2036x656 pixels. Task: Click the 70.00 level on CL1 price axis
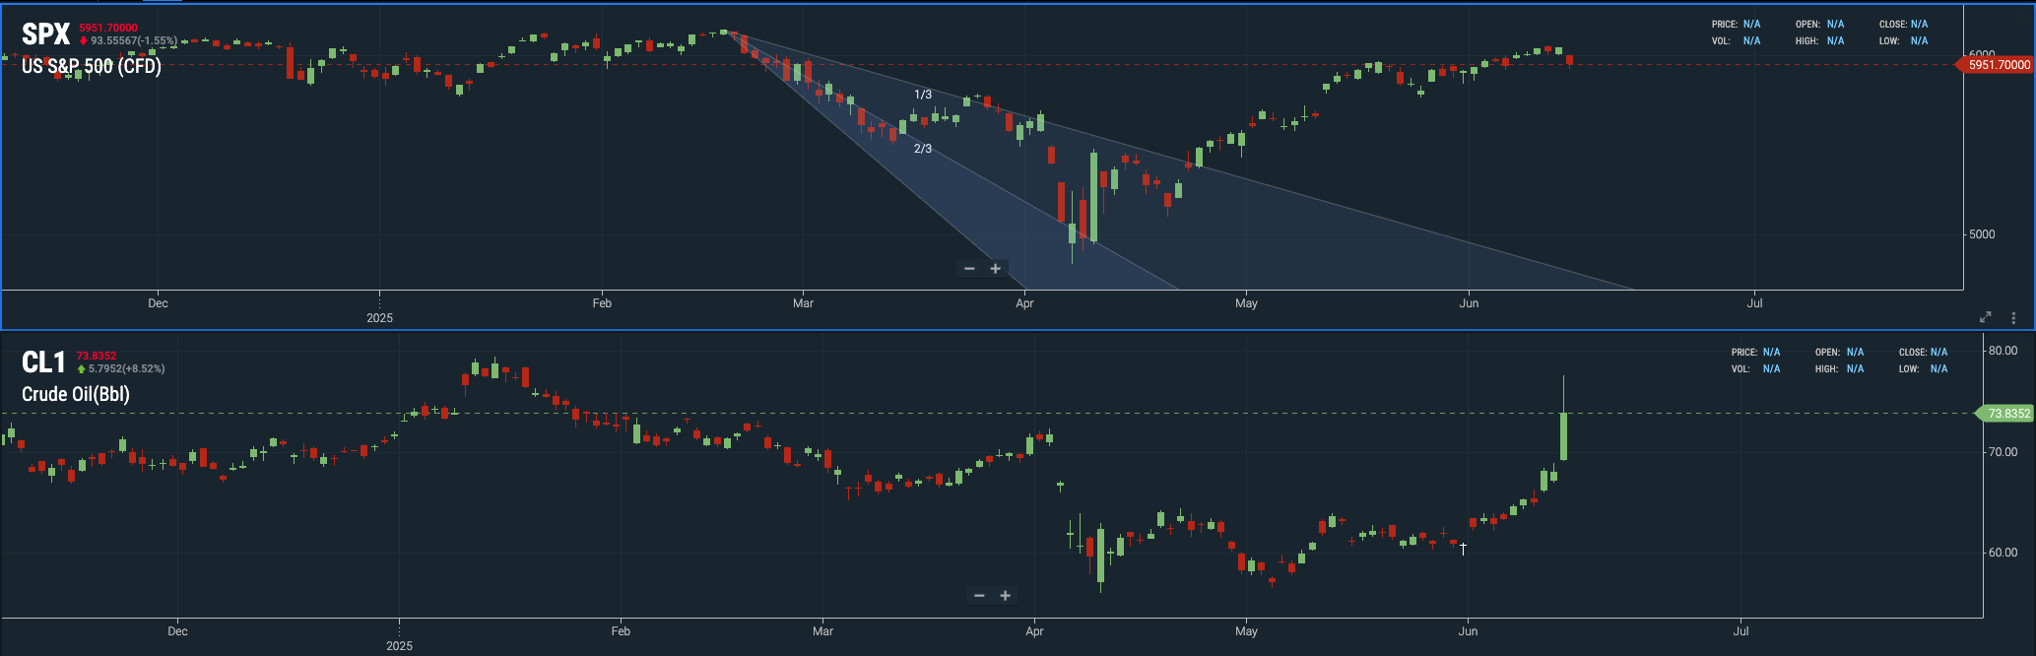click(2003, 452)
